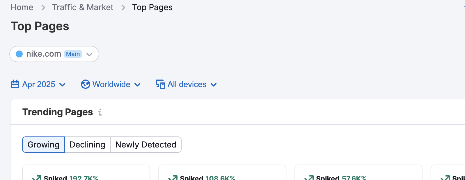Open the All devices dropdown arrow

click(x=214, y=85)
